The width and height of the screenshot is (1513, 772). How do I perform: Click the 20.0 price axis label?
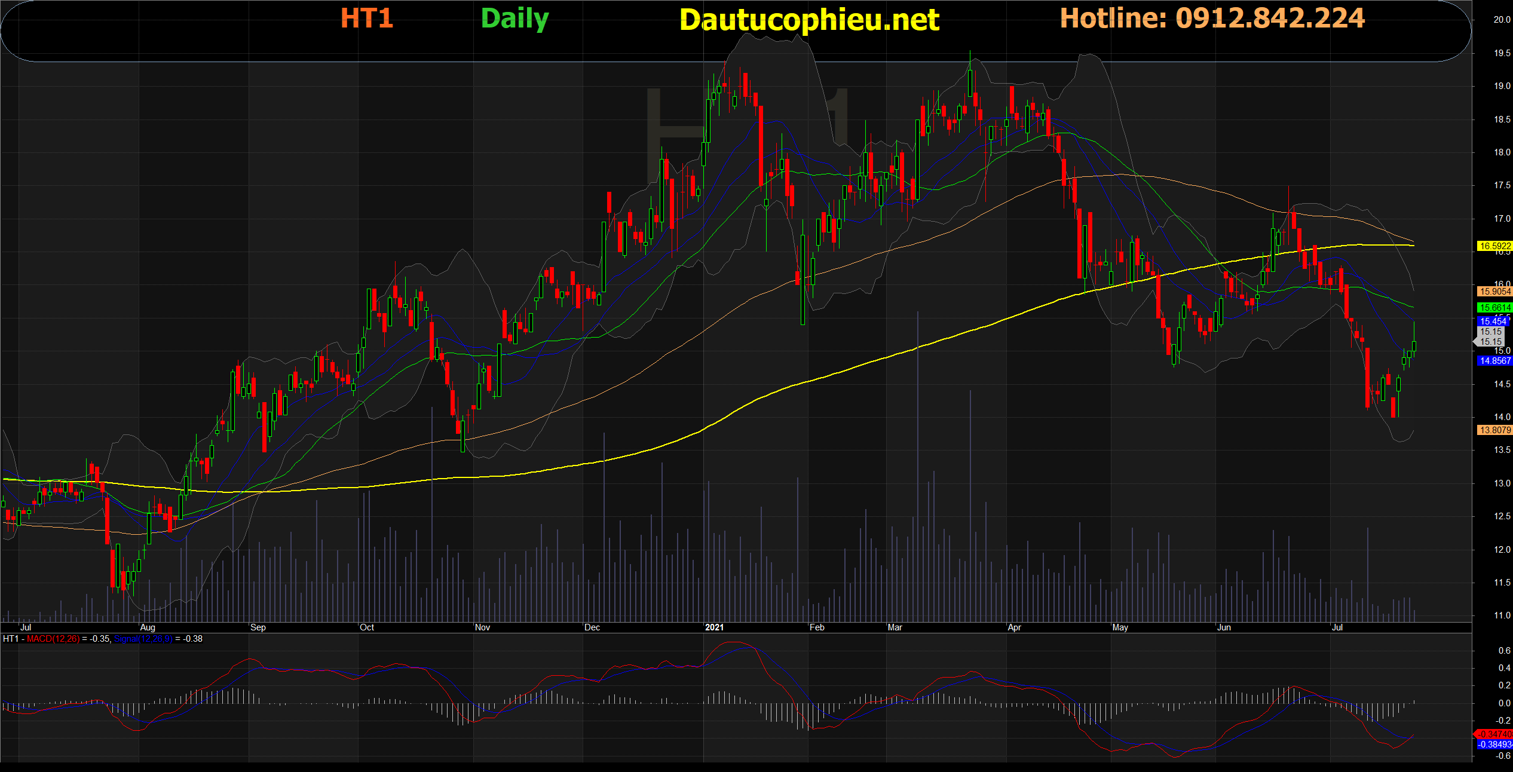point(1502,20)
